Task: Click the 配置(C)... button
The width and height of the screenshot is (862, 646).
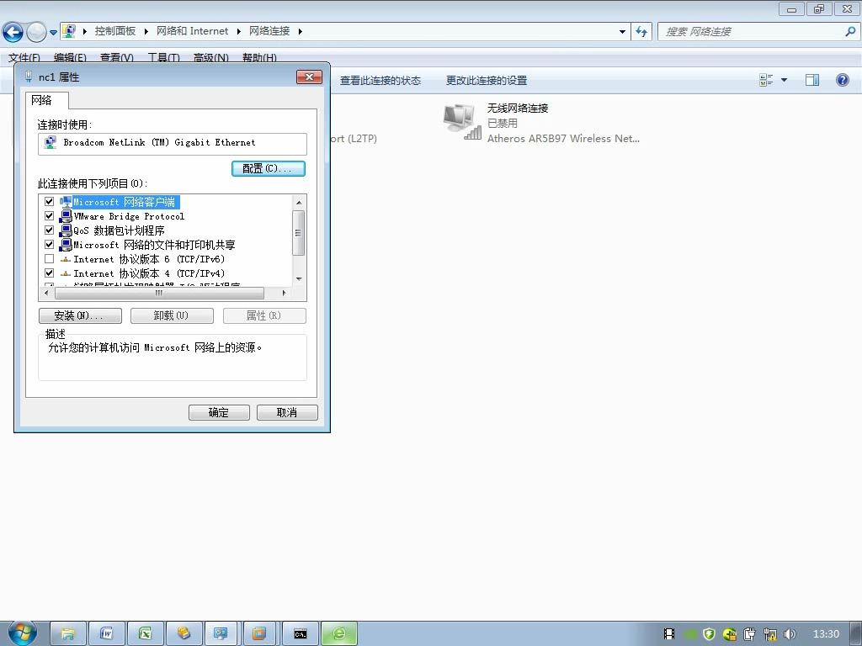Action: pos(269,168)
